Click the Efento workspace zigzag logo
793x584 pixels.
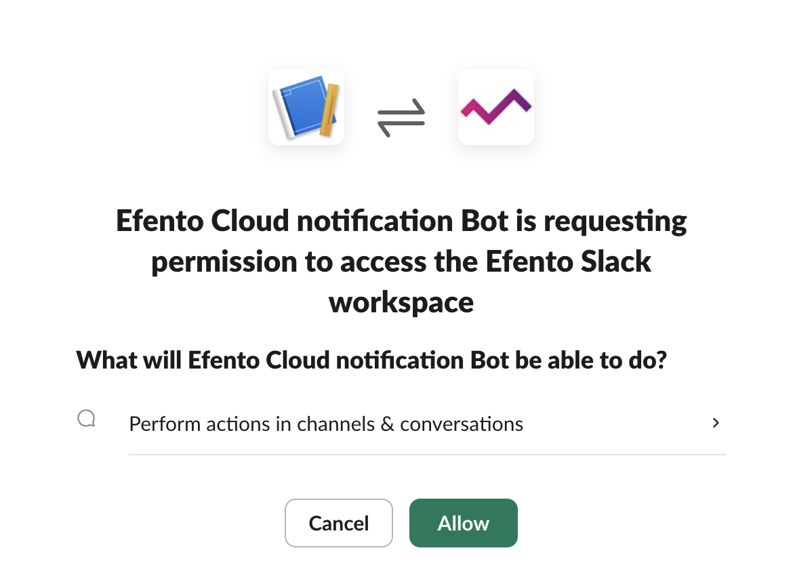[495, 107]
